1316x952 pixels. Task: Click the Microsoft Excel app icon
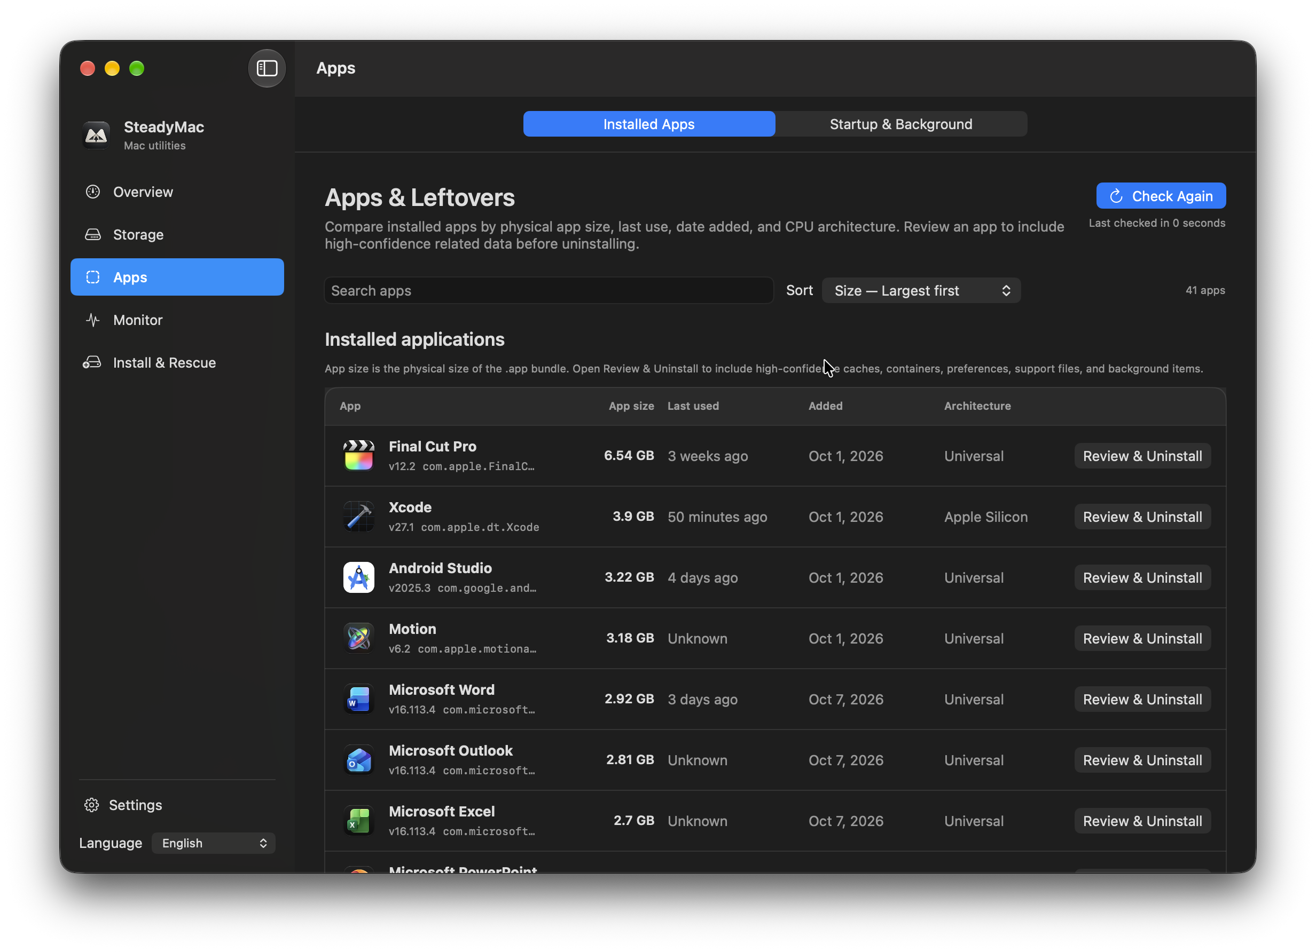pyautogui.click(x=358, y=821)
